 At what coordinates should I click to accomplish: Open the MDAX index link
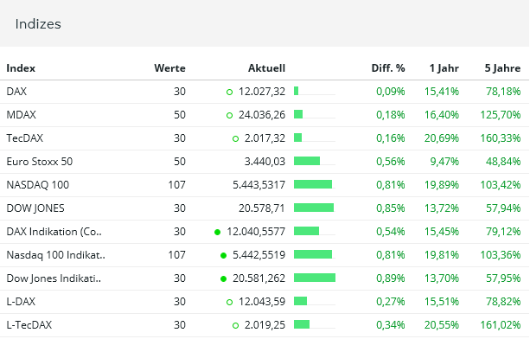(21, 115)
